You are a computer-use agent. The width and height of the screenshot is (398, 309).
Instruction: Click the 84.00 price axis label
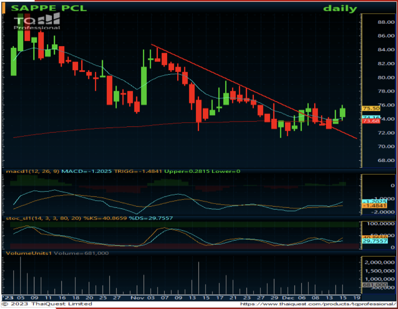click(386, 50)
